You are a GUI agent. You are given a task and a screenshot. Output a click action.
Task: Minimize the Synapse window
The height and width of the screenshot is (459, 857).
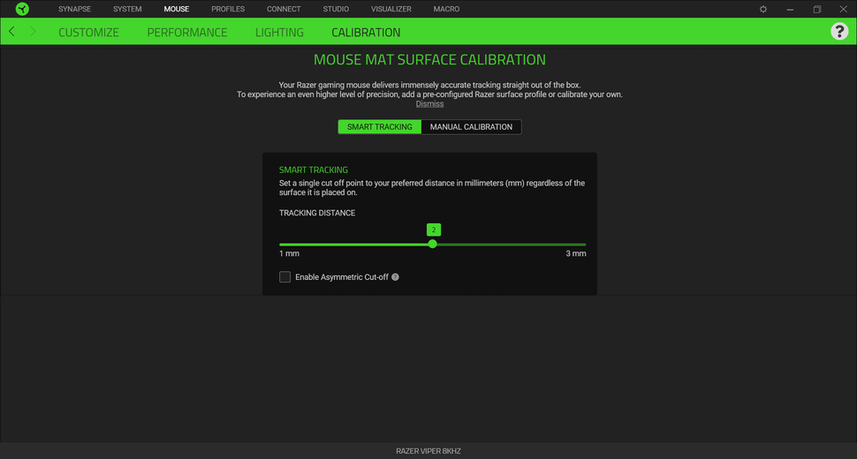[790, 10]
